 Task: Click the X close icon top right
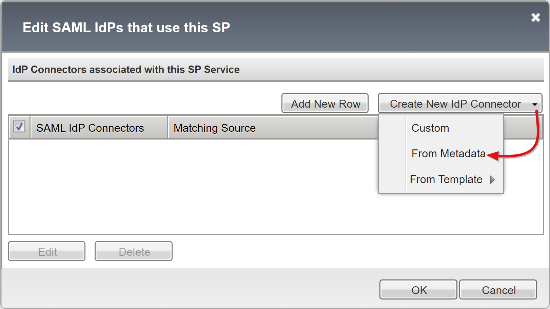coord(535,18)
